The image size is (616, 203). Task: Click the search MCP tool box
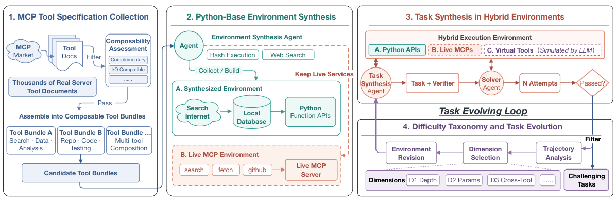(194, 170)
